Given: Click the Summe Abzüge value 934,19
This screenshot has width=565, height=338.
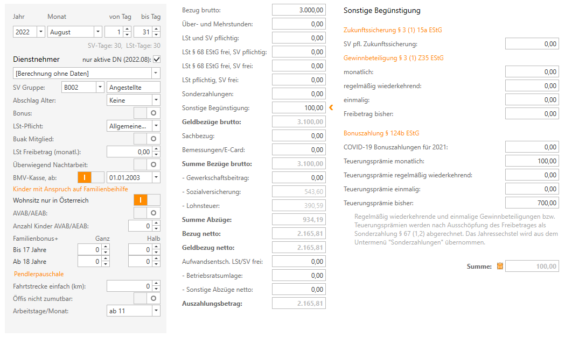Looking at the screenshot, I should coord(299,220).
